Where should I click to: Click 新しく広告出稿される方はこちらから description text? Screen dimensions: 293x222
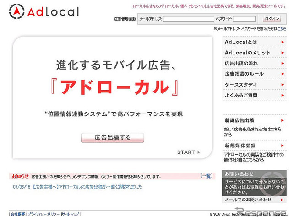(253, 132)
